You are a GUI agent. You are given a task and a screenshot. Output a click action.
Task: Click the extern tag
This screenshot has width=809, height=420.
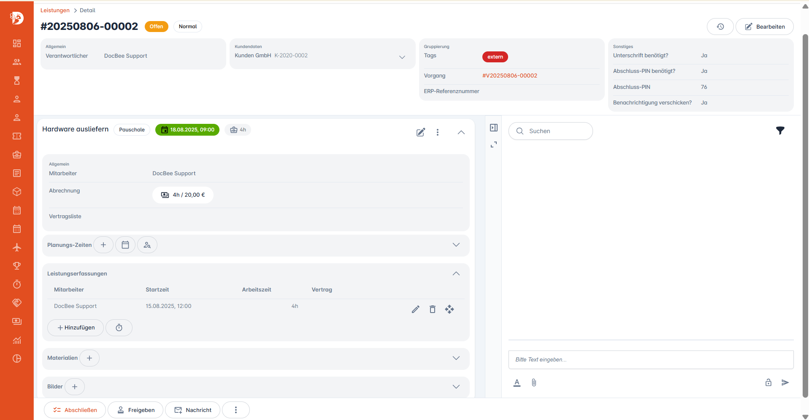(495, 57)
